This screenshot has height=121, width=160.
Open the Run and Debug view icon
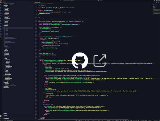[1, 10]
